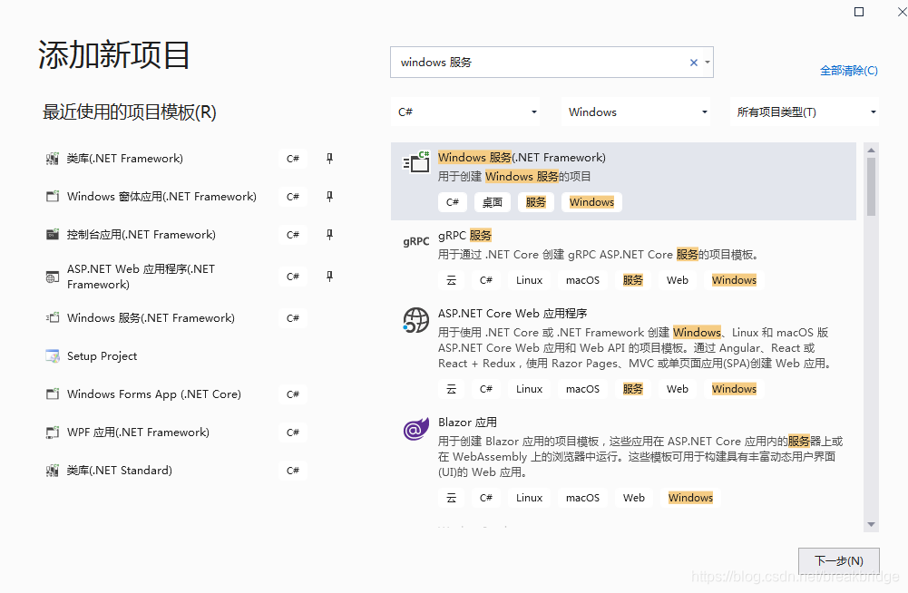908x593 pixels.
Task: Unpin 控制台应用(.NET Framework) template
Action: (329, 235)
